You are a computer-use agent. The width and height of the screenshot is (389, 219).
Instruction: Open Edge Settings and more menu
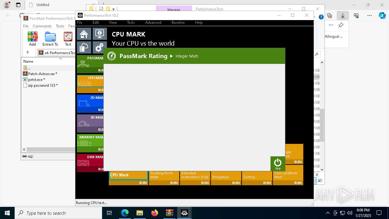(x=370, y=16)
